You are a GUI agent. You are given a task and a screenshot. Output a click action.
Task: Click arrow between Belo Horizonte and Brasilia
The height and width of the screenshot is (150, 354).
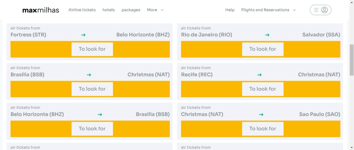pyautogui.click(x=100, y=114)
